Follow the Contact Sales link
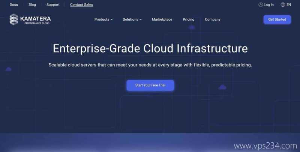The width and height of the screenshot is (300, 152). tap(81, 5)
